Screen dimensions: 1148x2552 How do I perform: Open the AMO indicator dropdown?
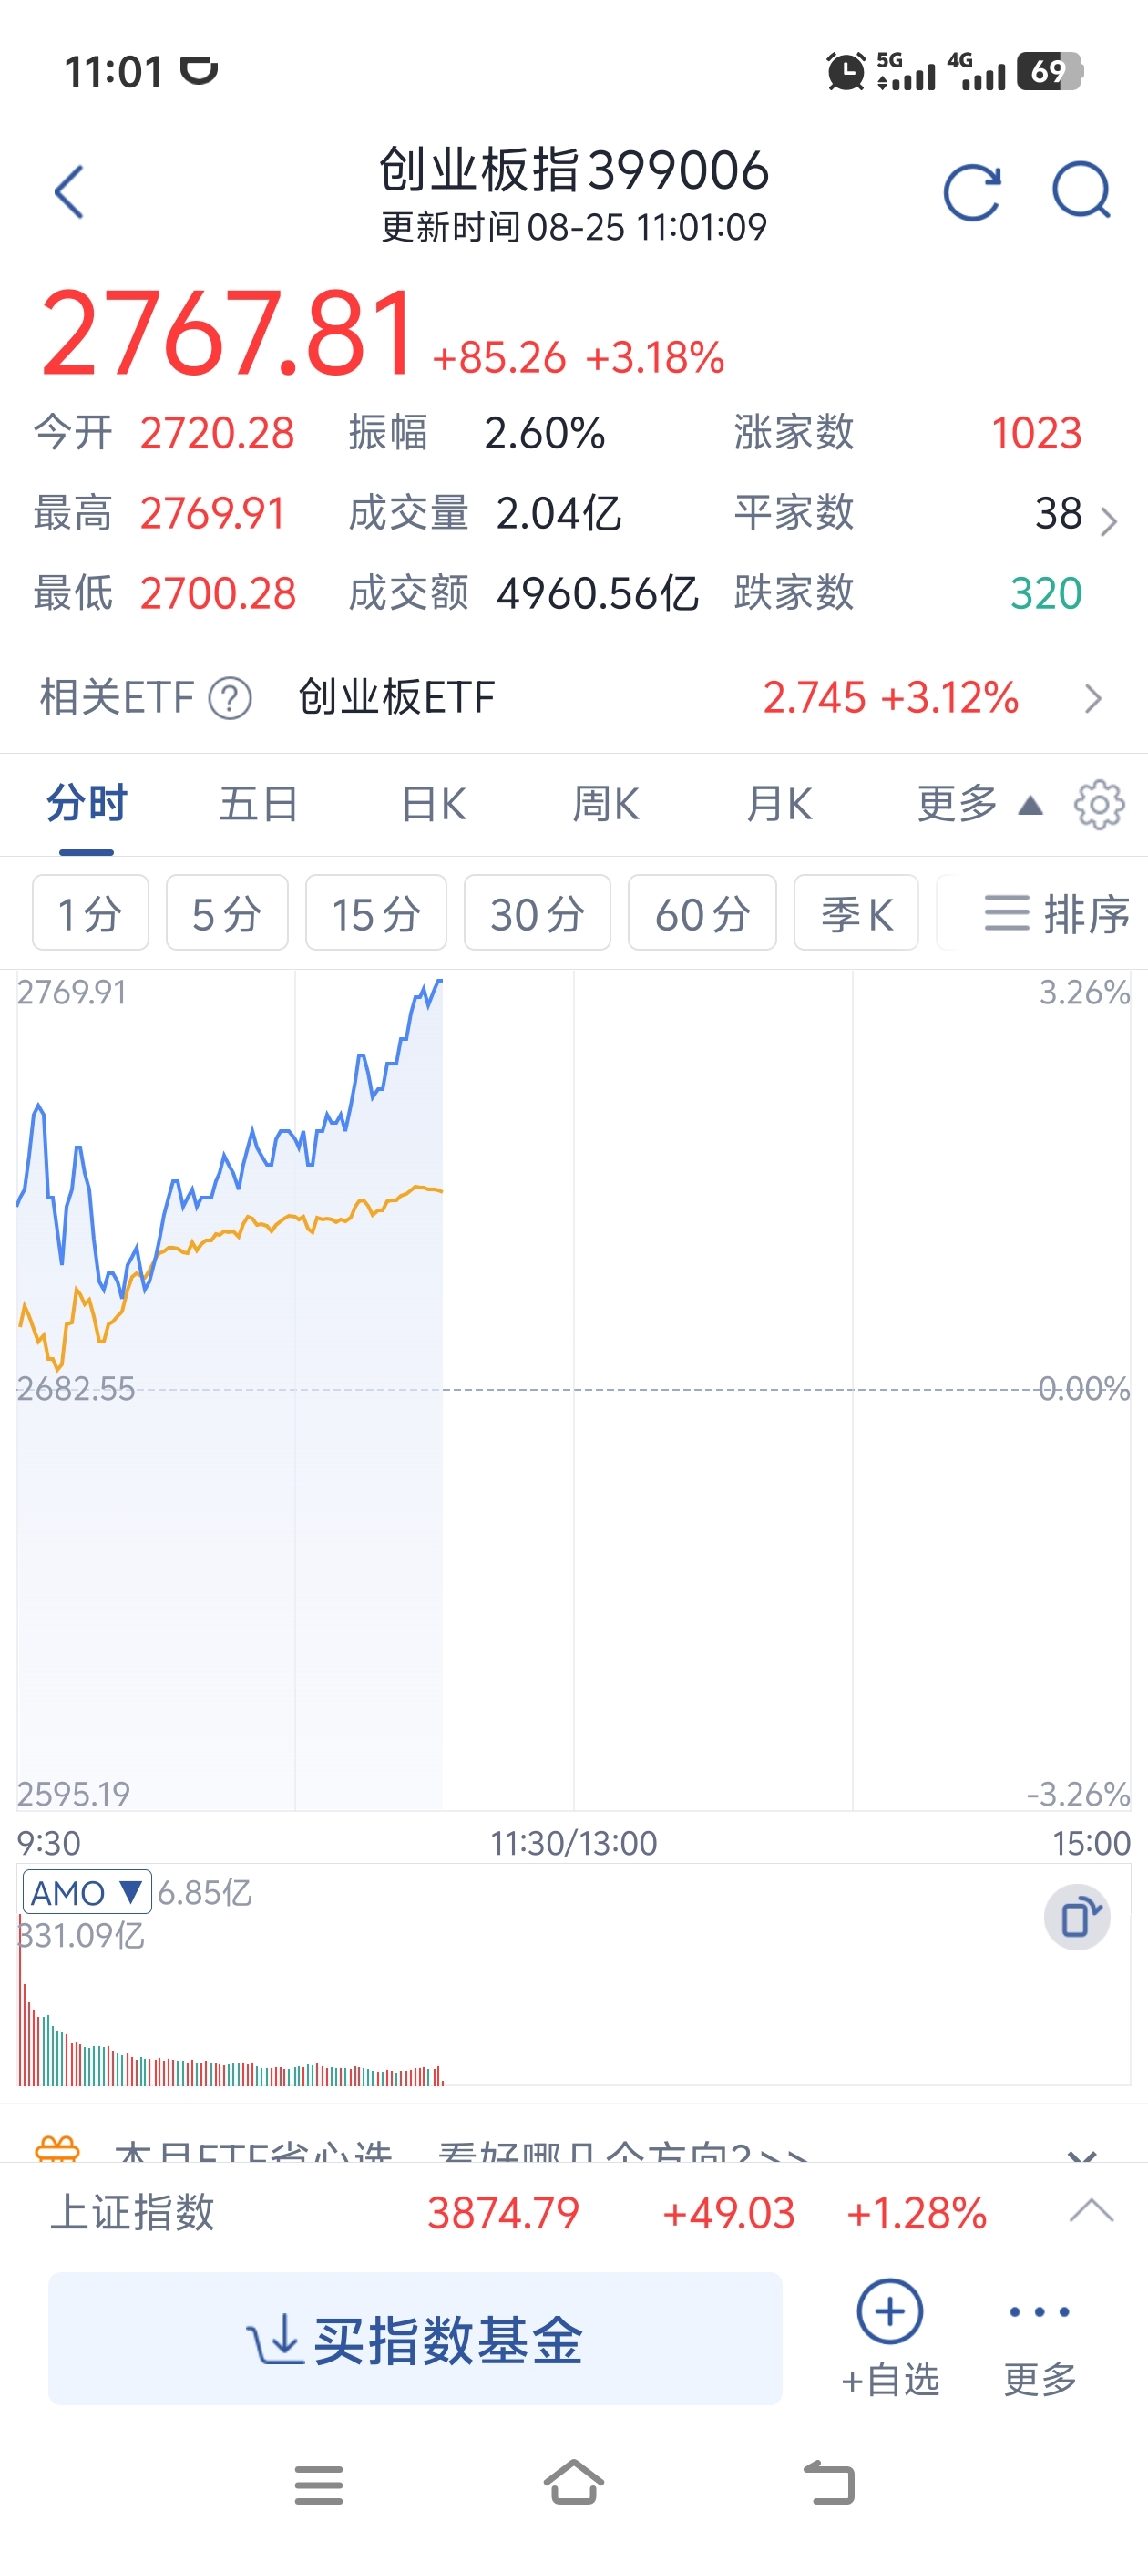(x=87, y=1893)
